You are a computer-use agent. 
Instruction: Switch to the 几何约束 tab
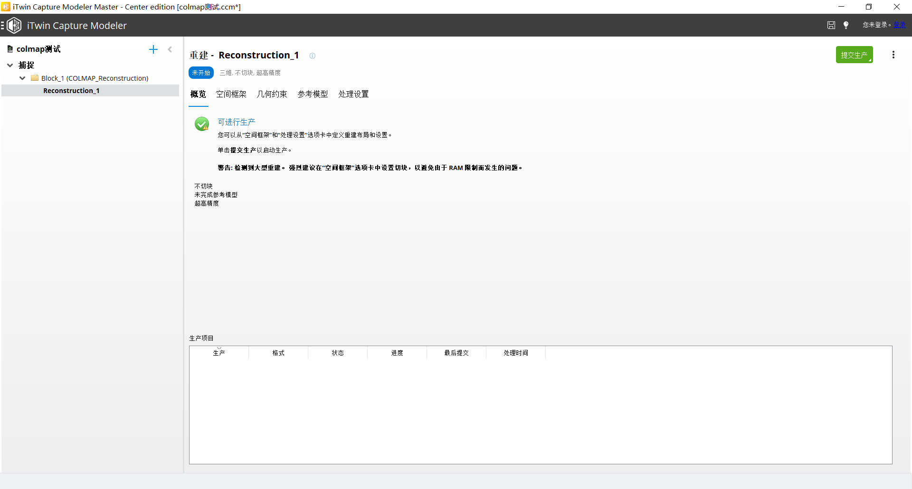(272, 94)
